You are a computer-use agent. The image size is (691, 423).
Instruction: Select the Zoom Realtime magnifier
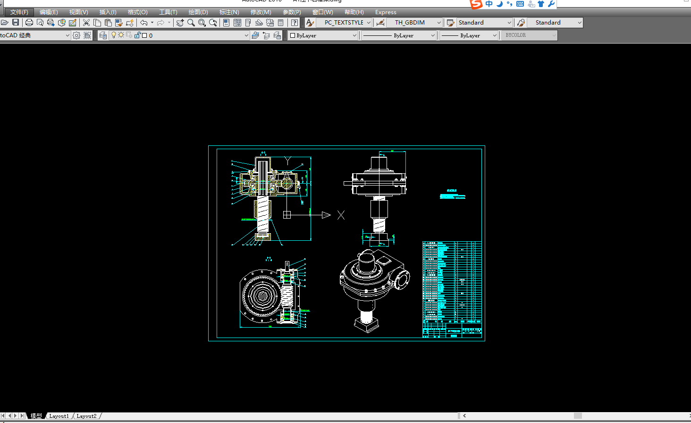pyautogui.click(x=191, y=23)
